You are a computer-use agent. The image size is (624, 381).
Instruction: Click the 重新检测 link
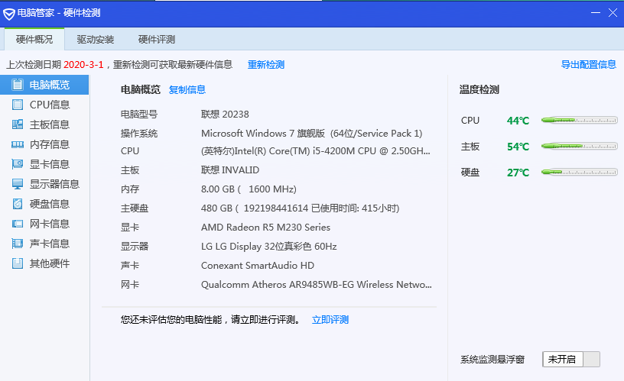(x=266, y=65)
